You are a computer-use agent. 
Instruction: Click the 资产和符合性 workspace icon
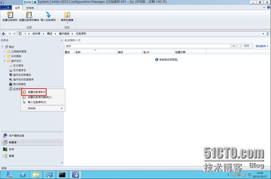click(5, 136)
